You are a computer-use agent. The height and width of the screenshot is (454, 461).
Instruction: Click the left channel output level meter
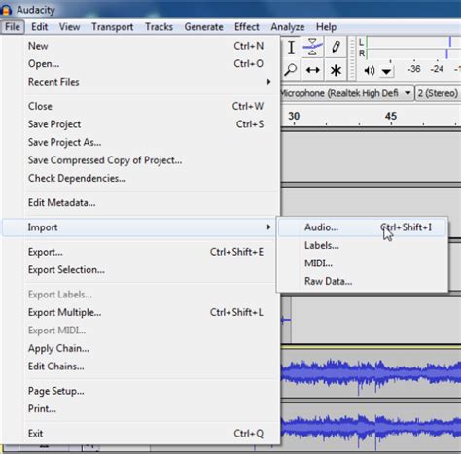pyautogui.click(x=413, y=42)
